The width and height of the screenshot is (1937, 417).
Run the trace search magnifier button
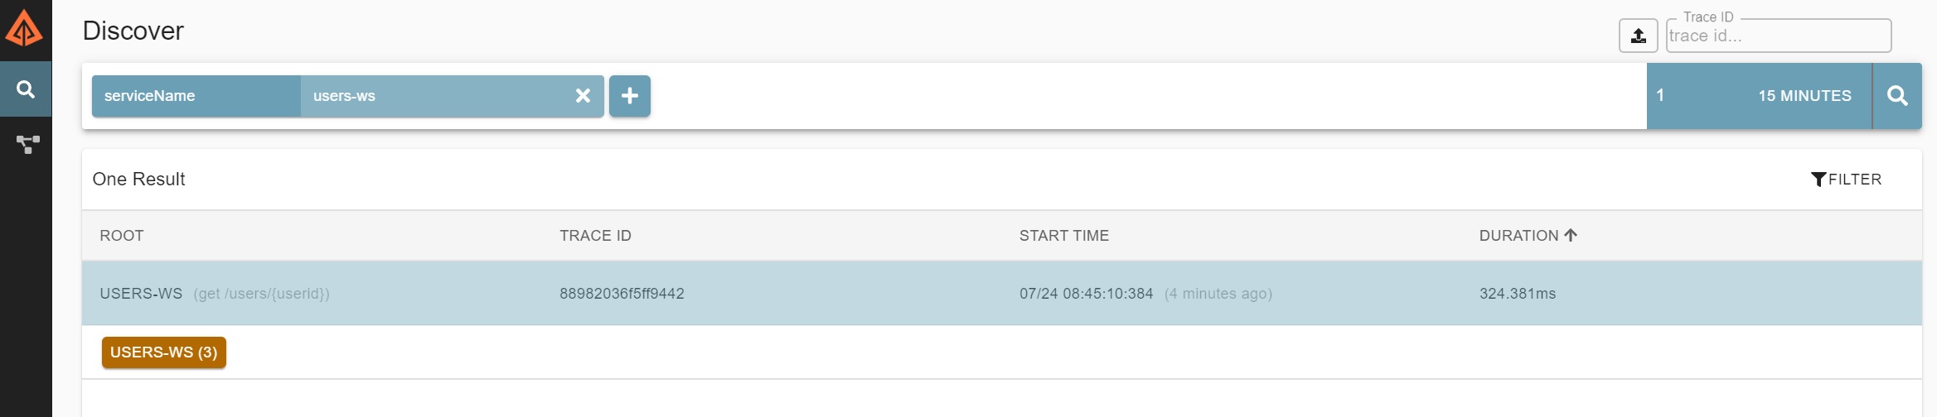1896,96
